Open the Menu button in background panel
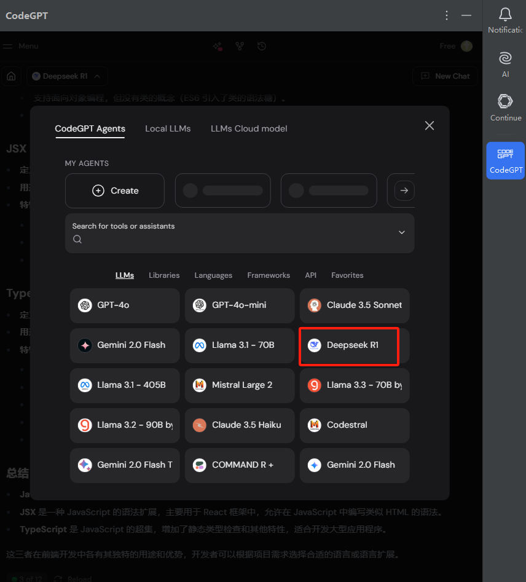 (x=21, y=46)
